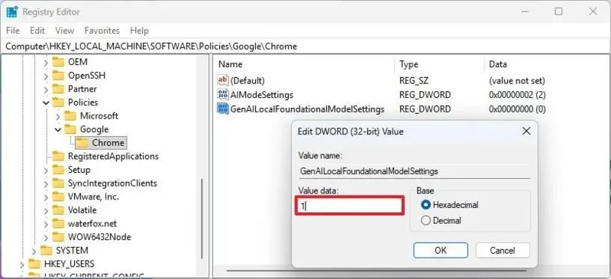Select the GenAILocalFoundationalModelSettings DWORD icon
The width and height of the screenshot is (611, 279).
[x=223, y=109]
